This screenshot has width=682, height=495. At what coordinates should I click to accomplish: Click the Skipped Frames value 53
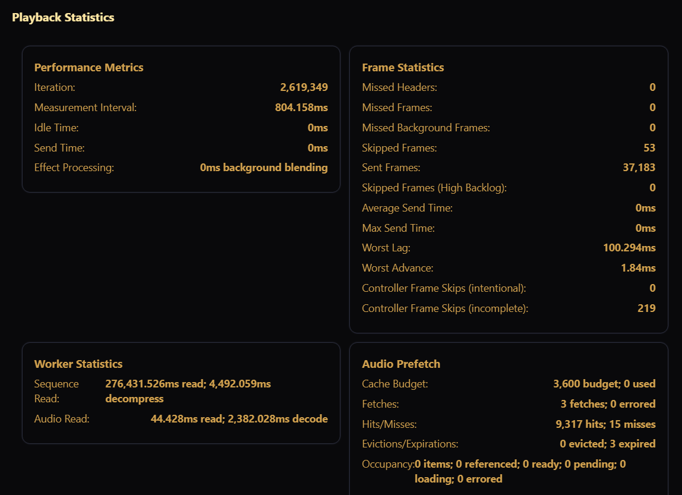(x=649, y=148)
